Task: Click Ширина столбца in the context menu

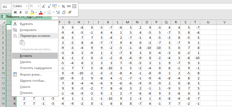Action: [33, 81]
